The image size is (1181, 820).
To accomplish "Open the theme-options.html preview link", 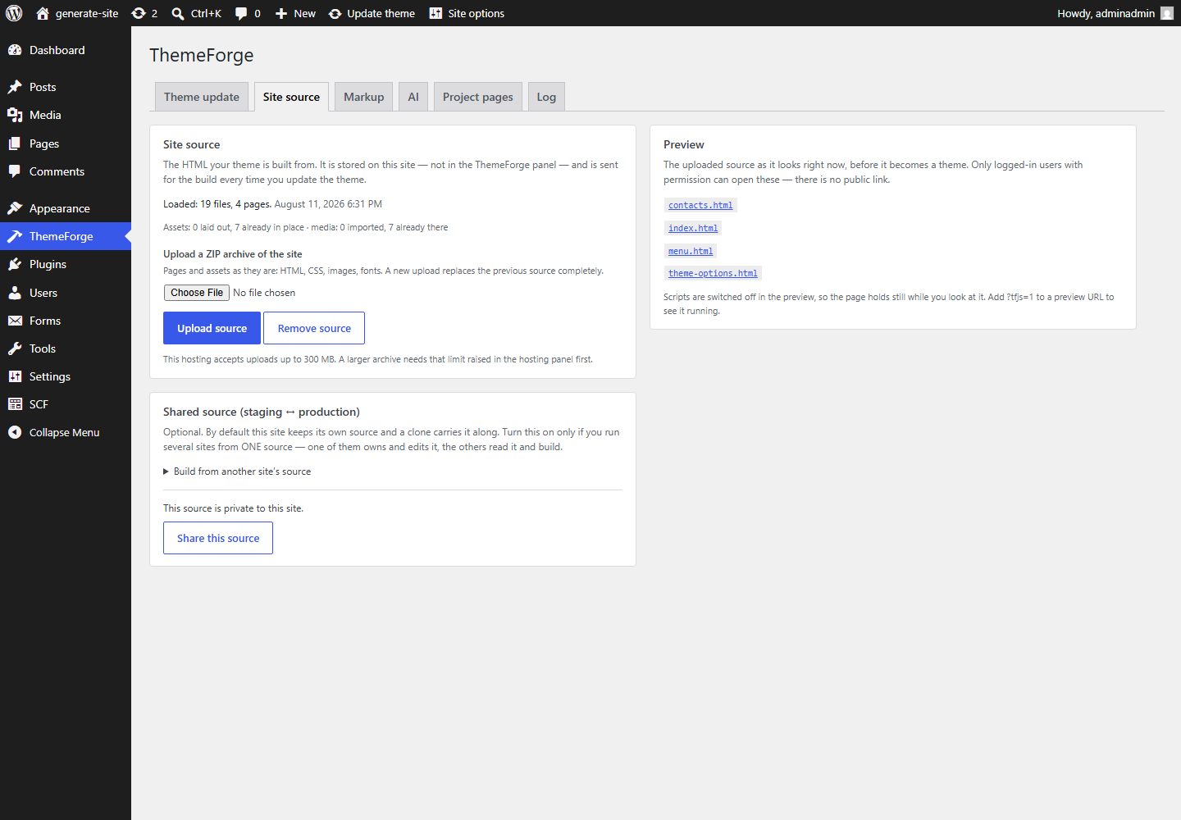I will point(713,273).
